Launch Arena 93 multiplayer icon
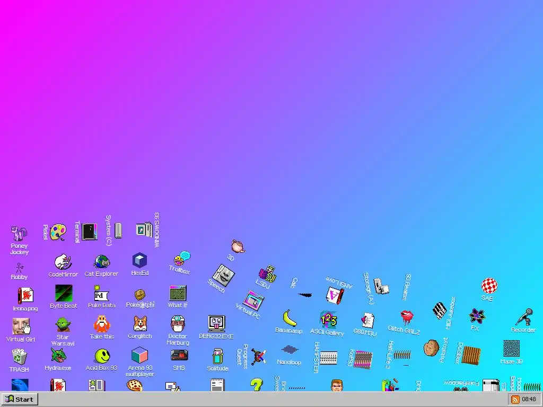 (139, 356)
